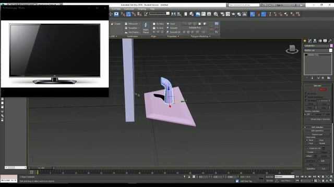Image resolution: width=334 pixels, height=187 pixels.
Task: Click the To Grid align button
Action: point(158,28)
